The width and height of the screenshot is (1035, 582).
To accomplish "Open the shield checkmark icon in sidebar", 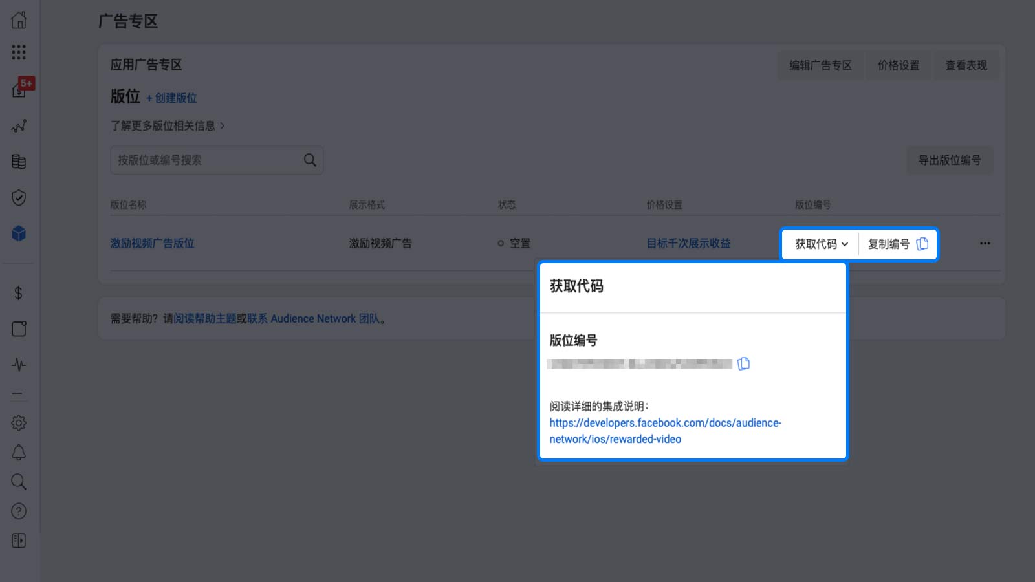I will coord(19,197).
